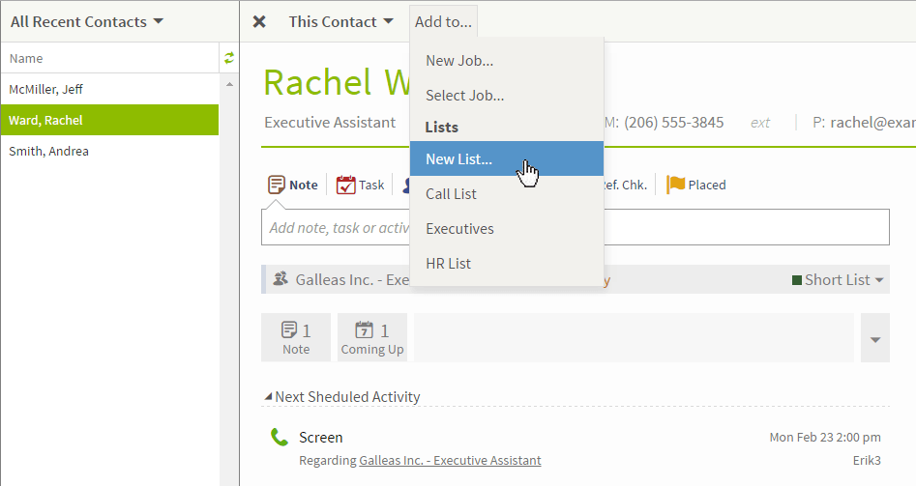Select the Note activity icon
Viewport: 916px width, 486px height.
click(x=277, y=185)
